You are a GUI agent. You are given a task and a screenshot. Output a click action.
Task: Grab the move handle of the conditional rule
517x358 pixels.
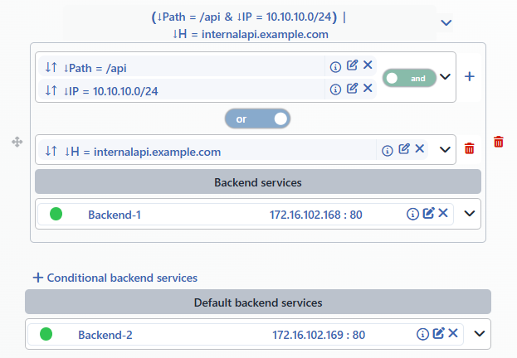point(17,142)
